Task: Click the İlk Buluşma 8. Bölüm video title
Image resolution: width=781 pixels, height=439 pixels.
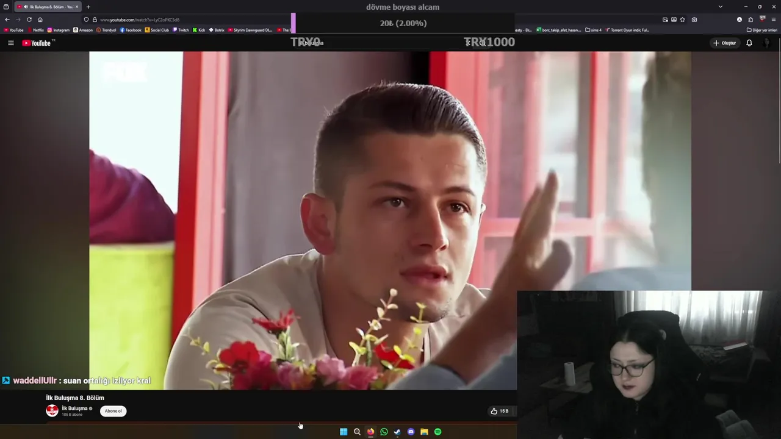Action: point(75,398)
